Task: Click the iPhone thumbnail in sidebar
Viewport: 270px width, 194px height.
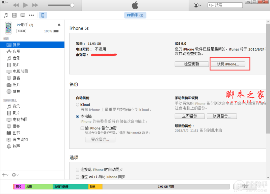Action: 8,28
